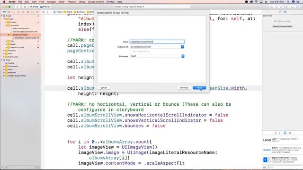Click the Run (play) button in Xcode toolbar
Image resolution: width=303 pixels, height=170 pixels.
(x=18, y=7)
